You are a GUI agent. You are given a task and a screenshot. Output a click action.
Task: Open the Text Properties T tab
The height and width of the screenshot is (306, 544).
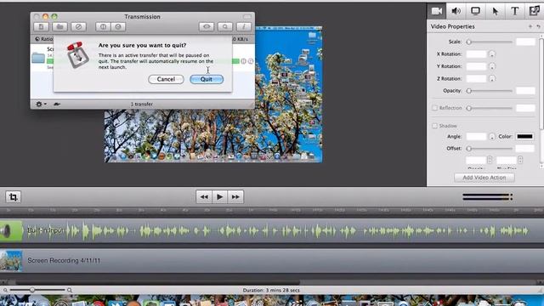(x=515, y=11)
